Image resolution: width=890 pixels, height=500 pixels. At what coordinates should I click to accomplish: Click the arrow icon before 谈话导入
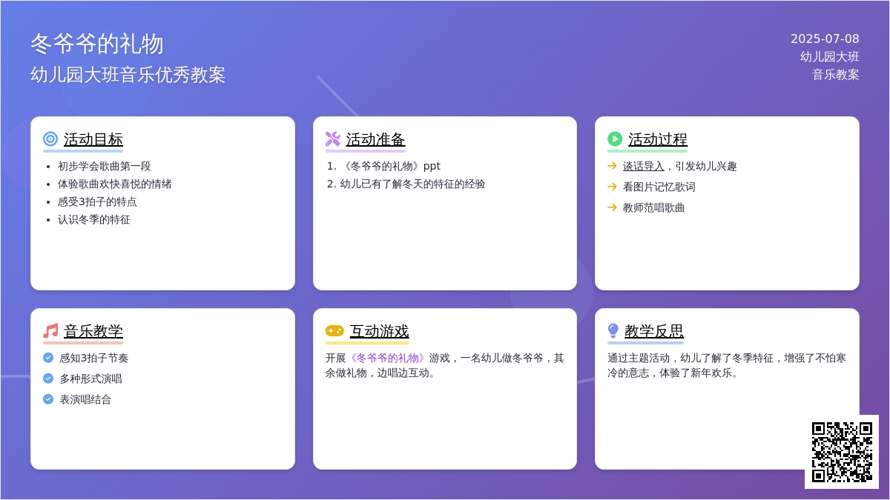(x=612, y=166)
